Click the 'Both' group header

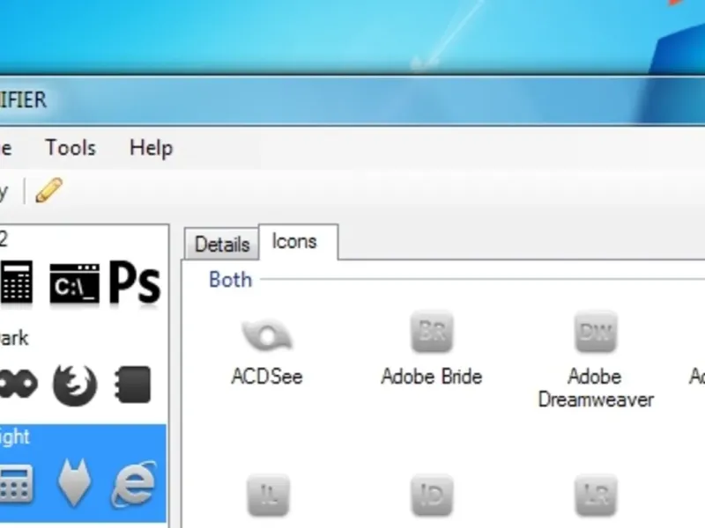coord(230,280)
